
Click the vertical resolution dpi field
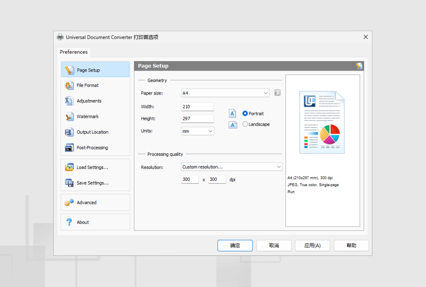click(x=217, y=179)
